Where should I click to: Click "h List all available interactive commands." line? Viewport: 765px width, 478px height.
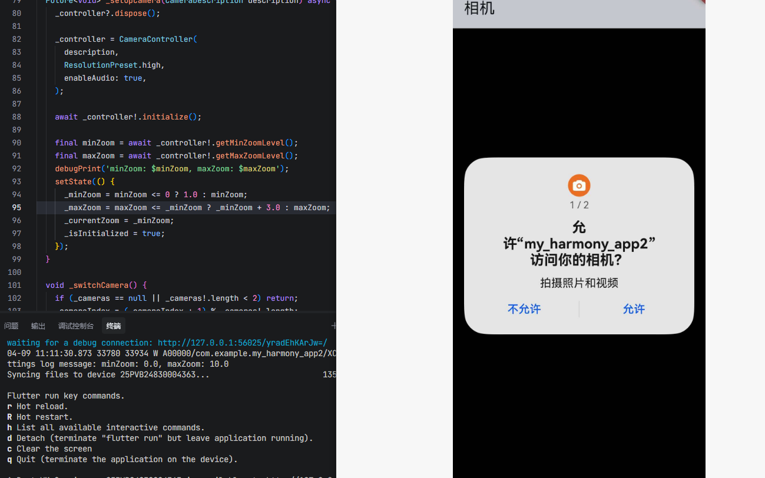[x=106, y=427]
